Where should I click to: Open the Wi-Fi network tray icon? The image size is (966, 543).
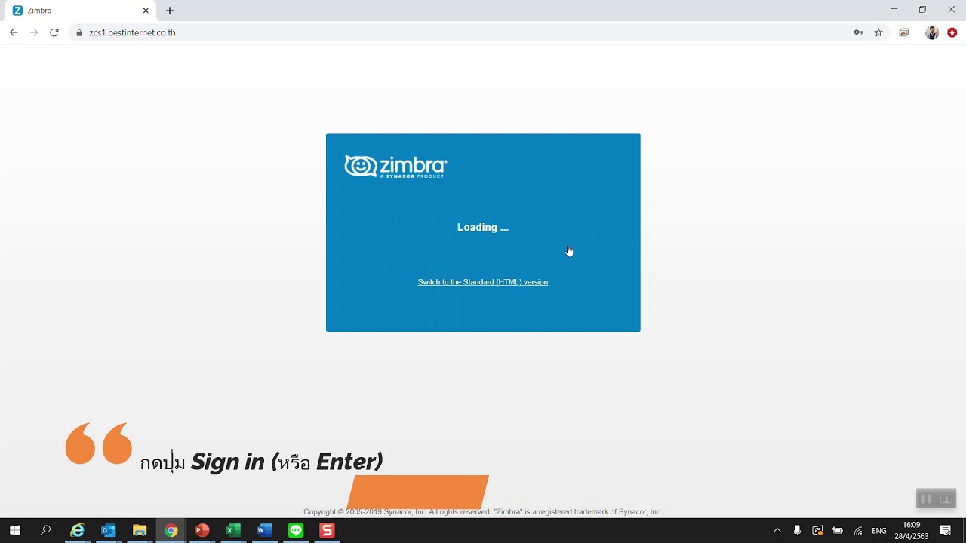click(x=858, y=531)
